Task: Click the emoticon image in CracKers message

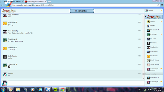Action: tap(9, 66)
